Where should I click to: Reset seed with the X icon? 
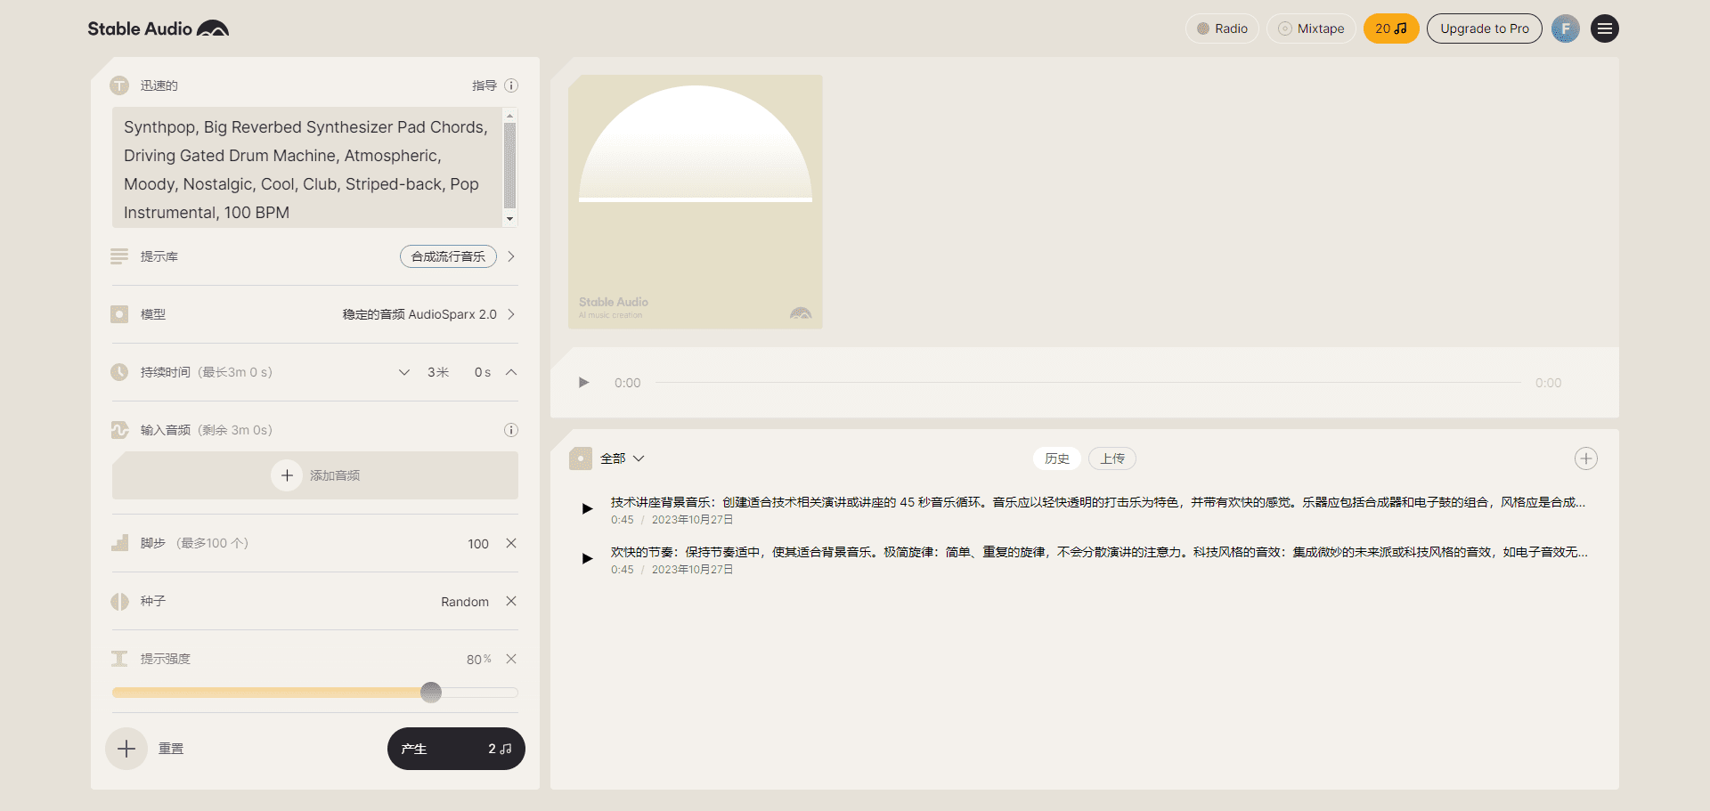tap(511, 601)
